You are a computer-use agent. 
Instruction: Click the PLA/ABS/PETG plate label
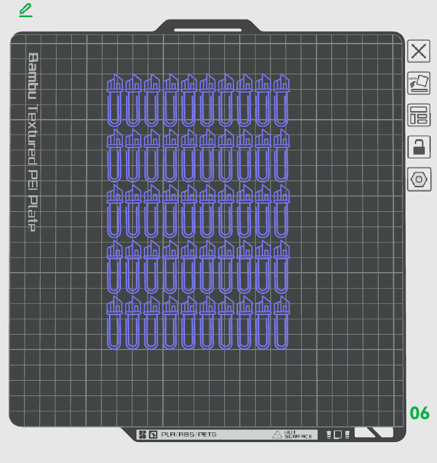189,434
